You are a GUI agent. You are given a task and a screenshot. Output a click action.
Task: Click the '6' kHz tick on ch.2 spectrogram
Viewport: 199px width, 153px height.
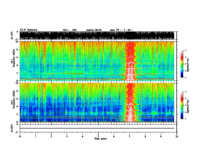17,98
